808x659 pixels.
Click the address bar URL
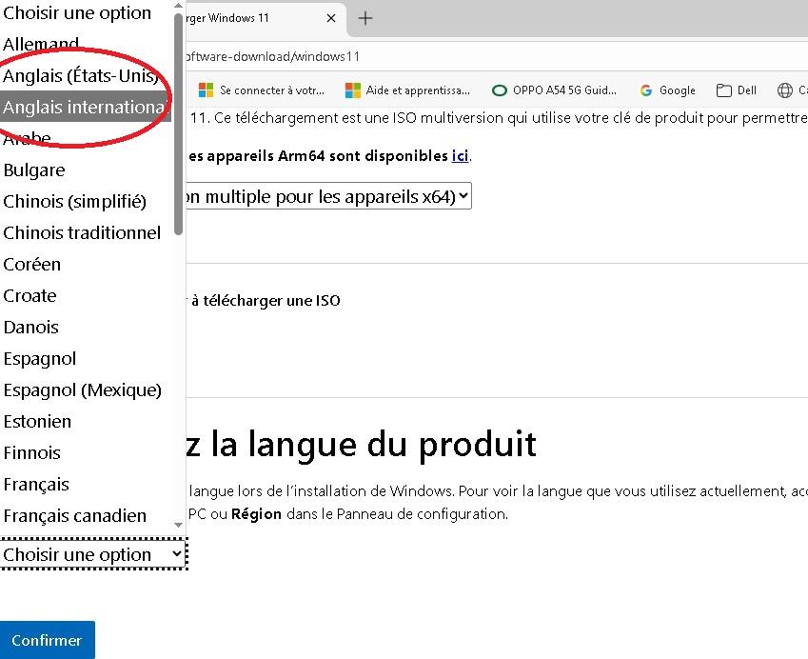(272, 56)
